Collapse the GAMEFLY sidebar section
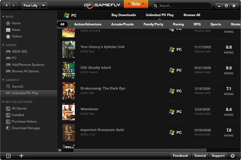The image size is (241, 160). [3, 80]
